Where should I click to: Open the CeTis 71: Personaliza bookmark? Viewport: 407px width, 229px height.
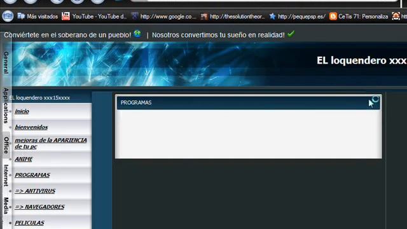(359, 17)
